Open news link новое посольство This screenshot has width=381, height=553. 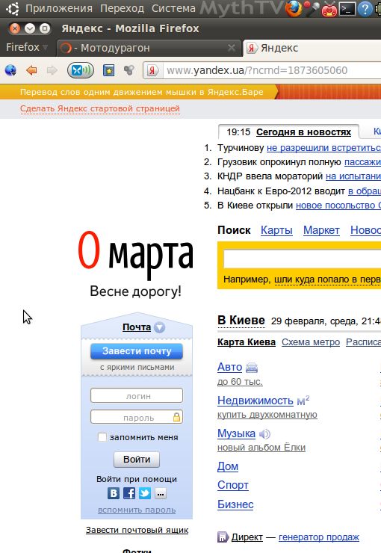pyautogui.click(x=338, y=206)
